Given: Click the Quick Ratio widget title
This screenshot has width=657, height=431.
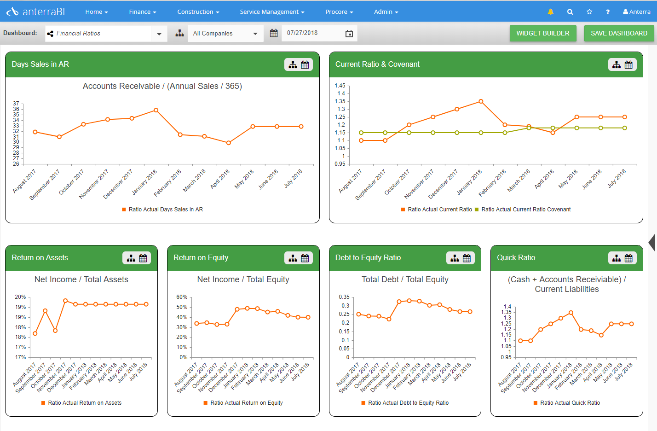Looking at the screenshot, I should (516, 258).
